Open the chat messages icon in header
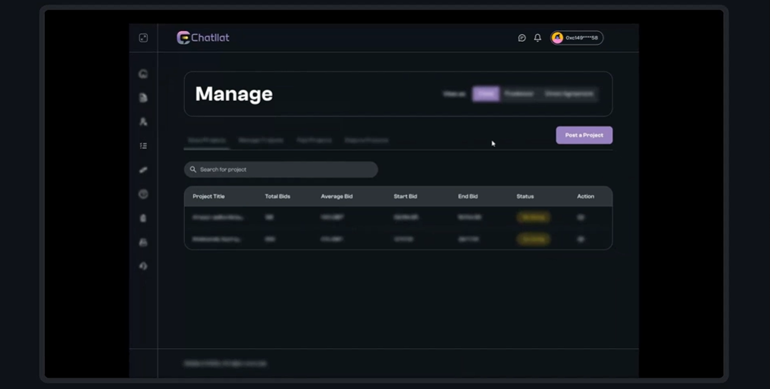The image size is (770, 389). click(x=521, y=38)
